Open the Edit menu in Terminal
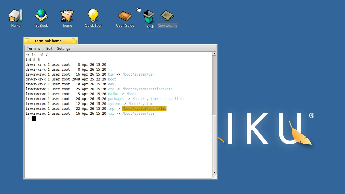This screenshot has width=345, height=194. tap(49, 48)
